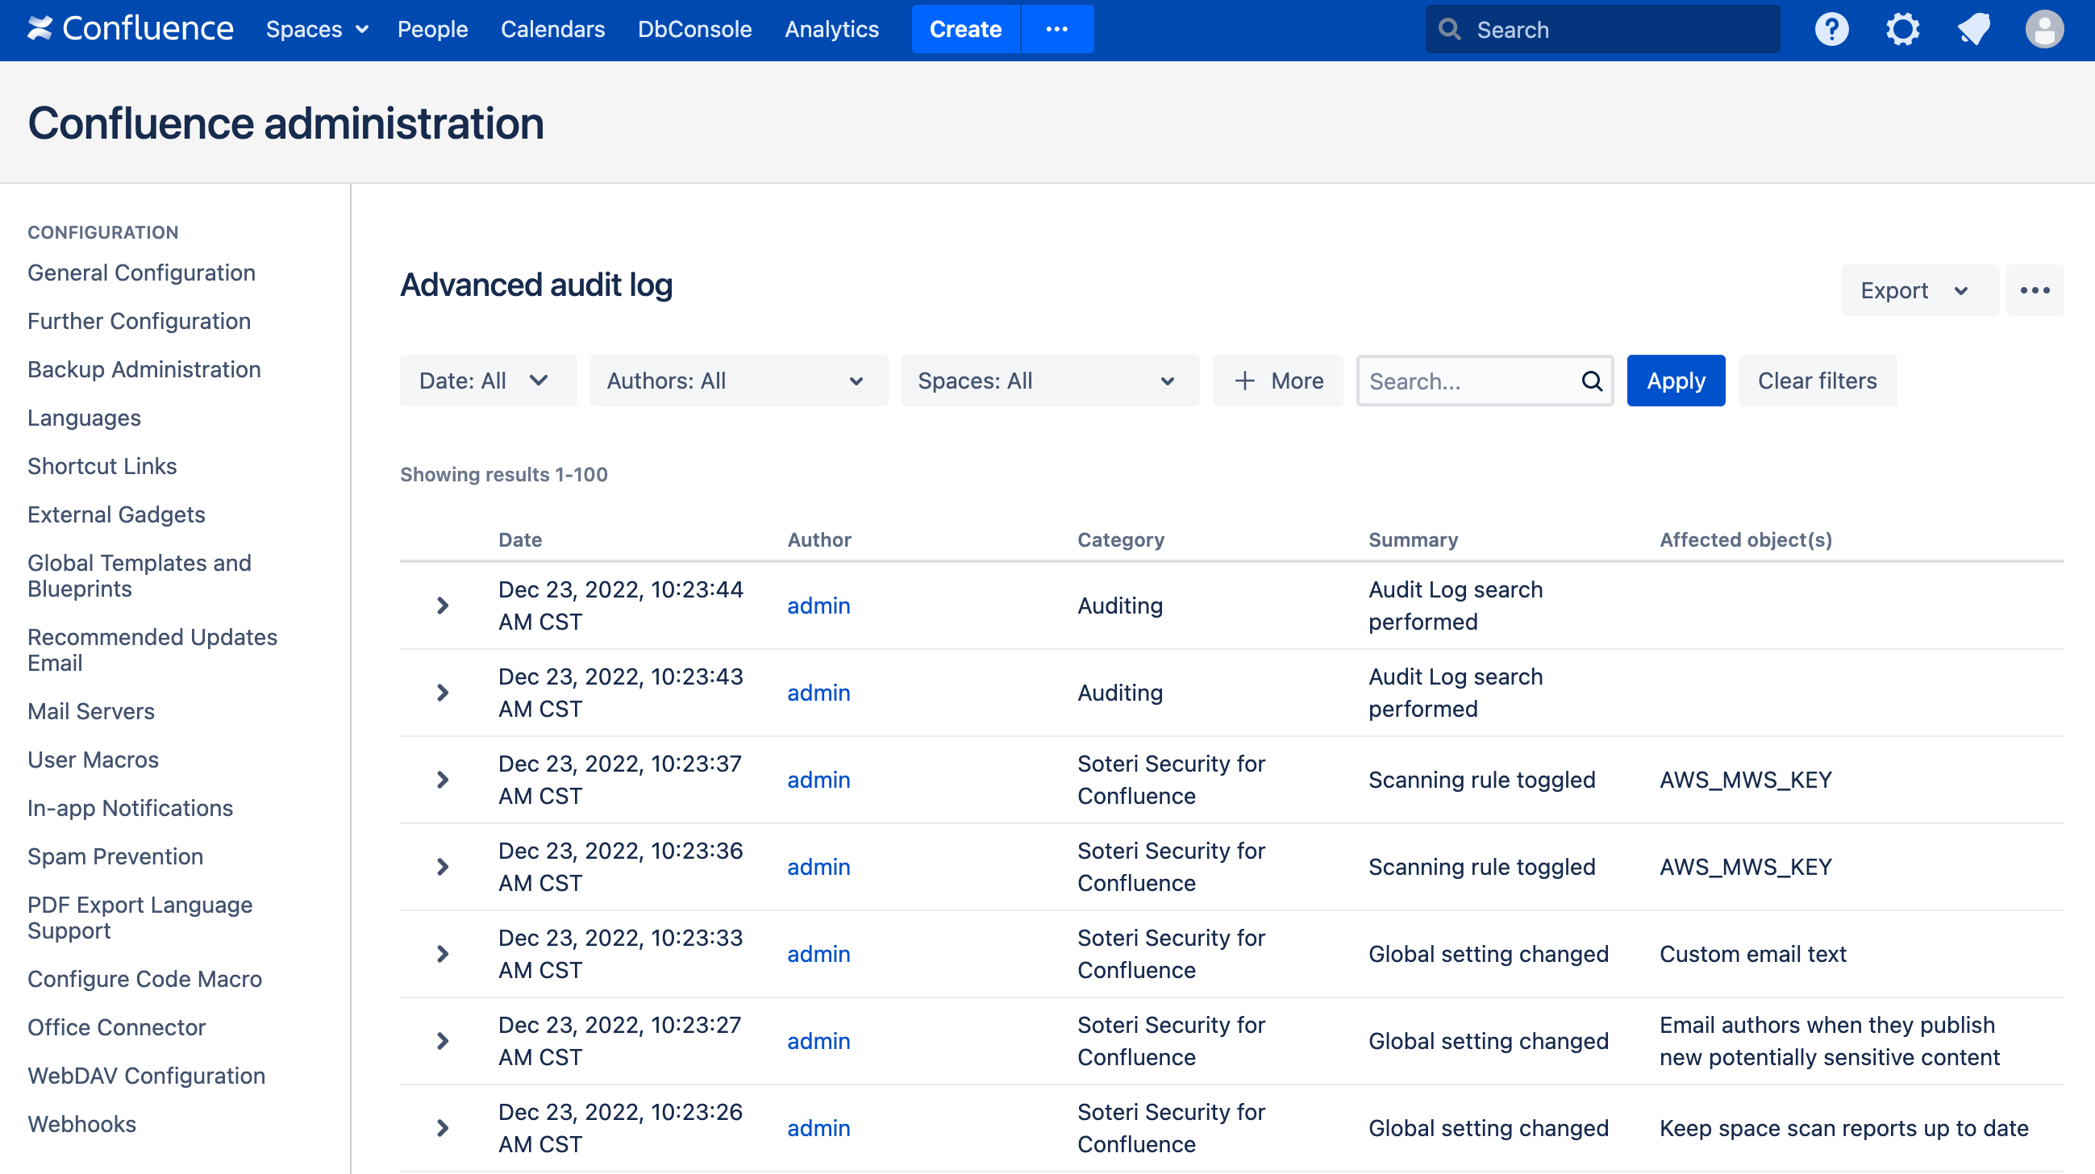
Task: Click the notifications icon in header
Action: 1973,29
